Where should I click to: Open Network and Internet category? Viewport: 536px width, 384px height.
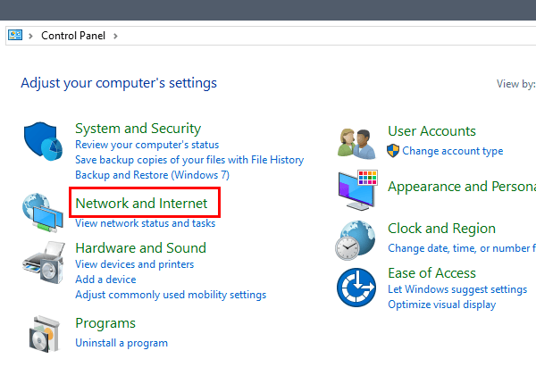pos(141,204)
